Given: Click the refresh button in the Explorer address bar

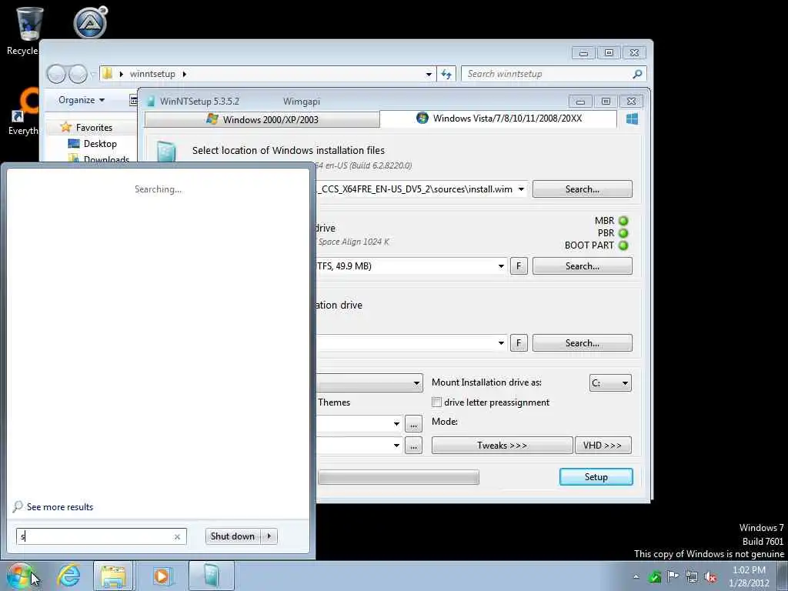Looking at the screenshot, I should coord(446,74).
